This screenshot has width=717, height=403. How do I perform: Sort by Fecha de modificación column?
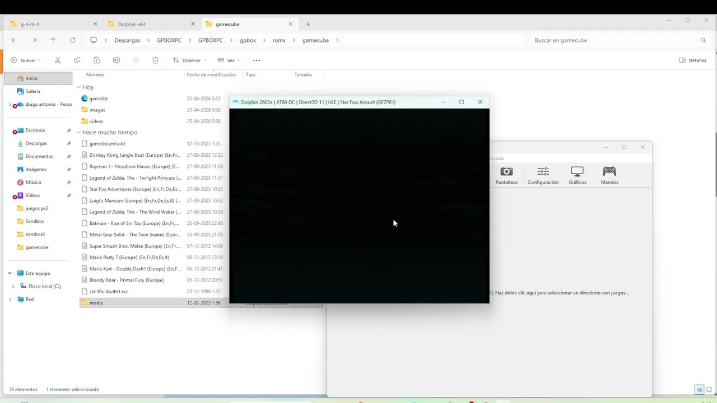(x=211, y=74)
